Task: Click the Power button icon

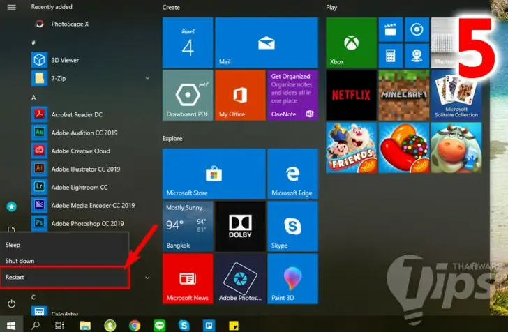Action: [x=12, y=303]
